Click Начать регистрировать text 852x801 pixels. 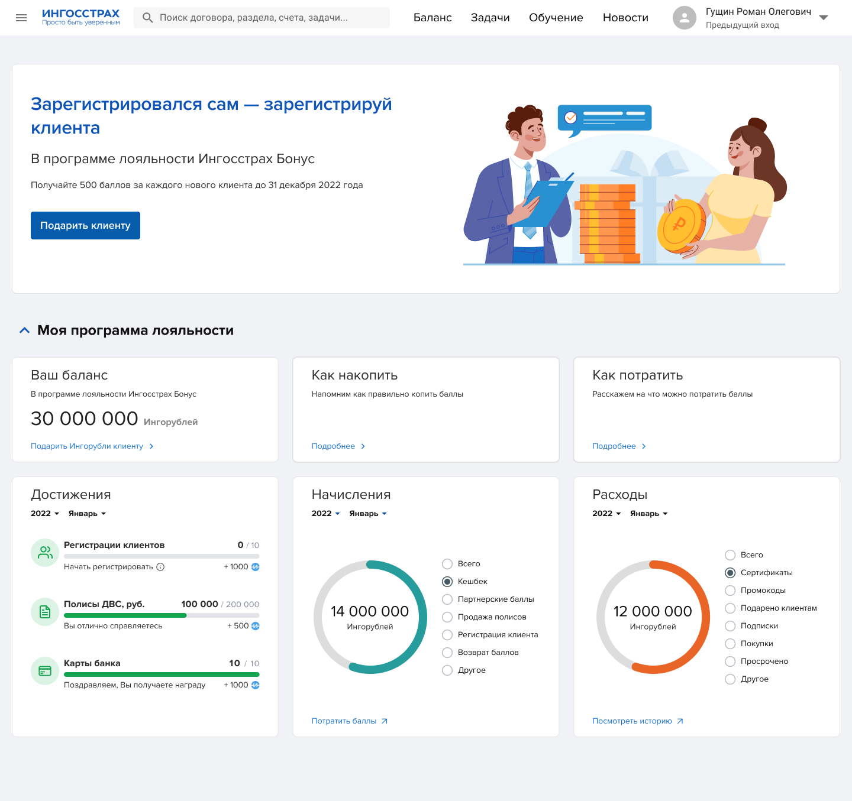108,567
